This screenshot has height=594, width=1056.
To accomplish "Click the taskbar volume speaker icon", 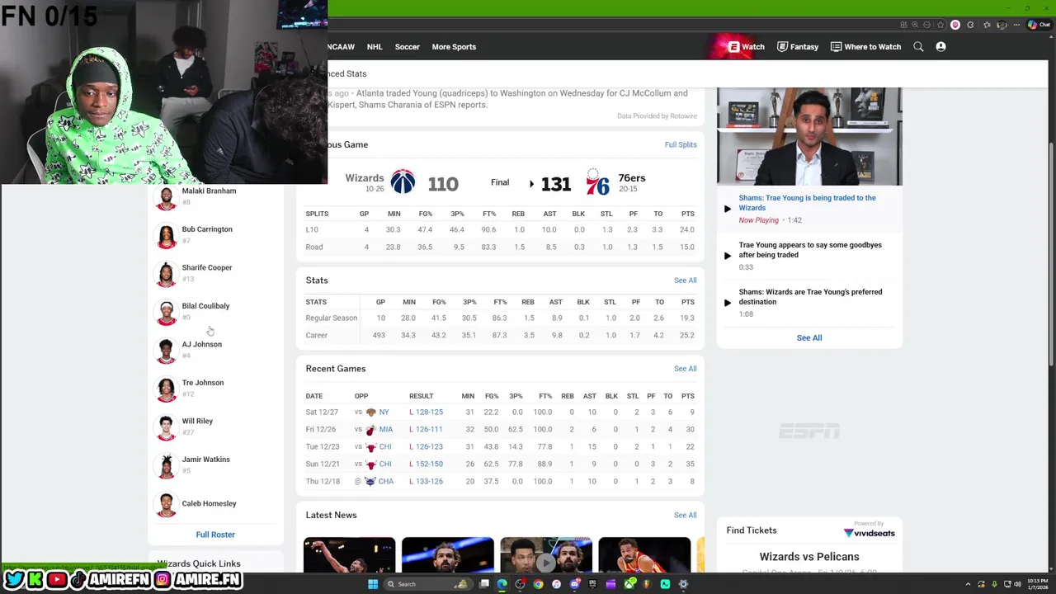I will 1017,584.
